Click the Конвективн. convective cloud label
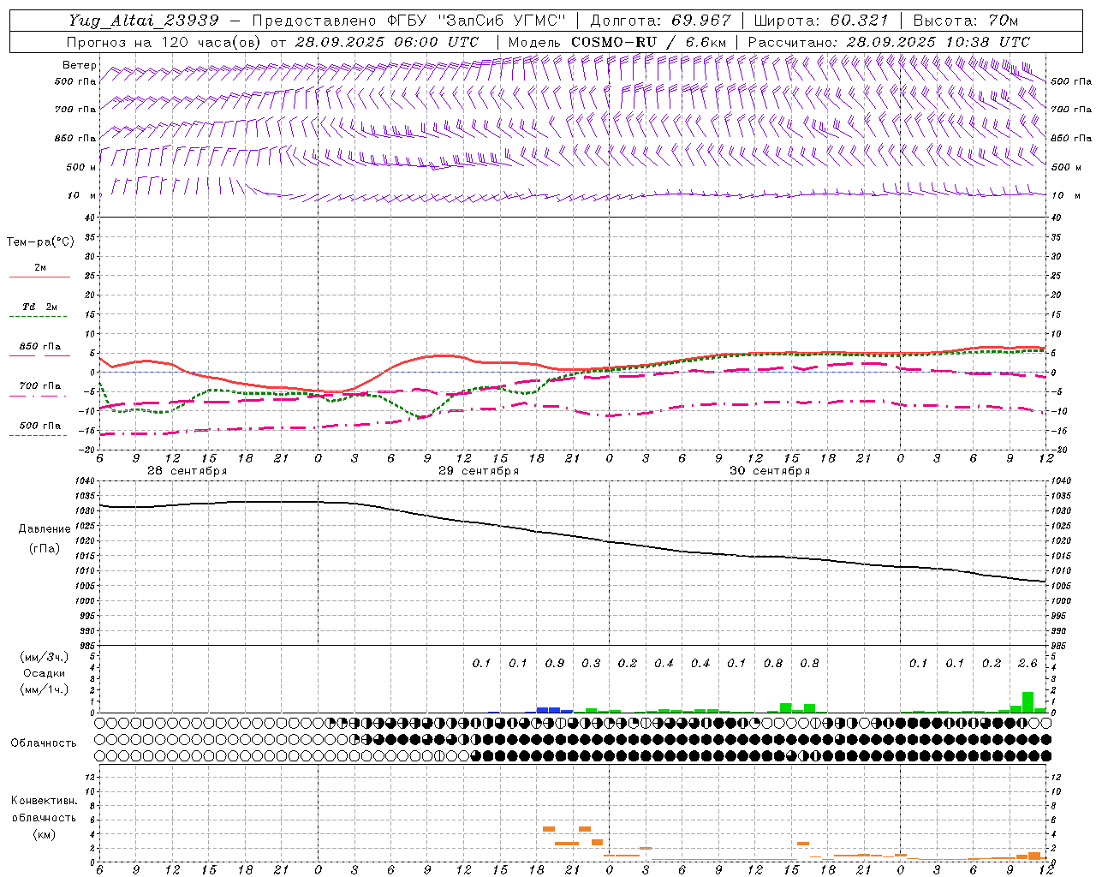The width and height of the screenshot is (1096, 877). [44, 801]
